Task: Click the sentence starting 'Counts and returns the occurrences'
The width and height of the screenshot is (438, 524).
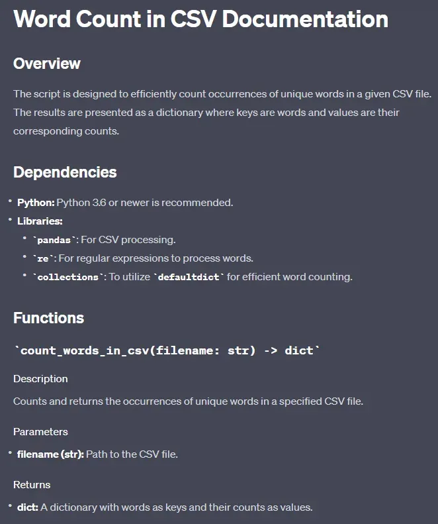Action: coord(189,401)
